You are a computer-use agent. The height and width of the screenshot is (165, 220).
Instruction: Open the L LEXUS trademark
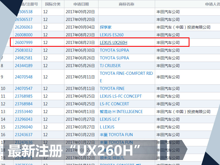(107, 127)
